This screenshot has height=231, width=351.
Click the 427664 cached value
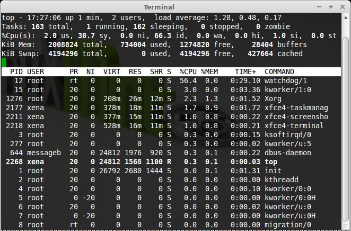pyautogui.click(x=260, y=54)
